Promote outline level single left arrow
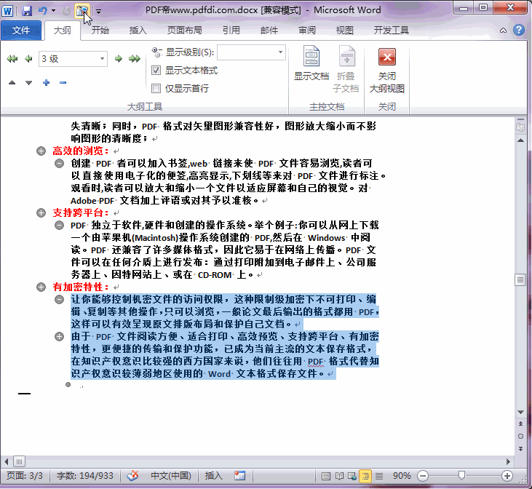This screenshot has height=489, width=532. (x=28, y=59)
